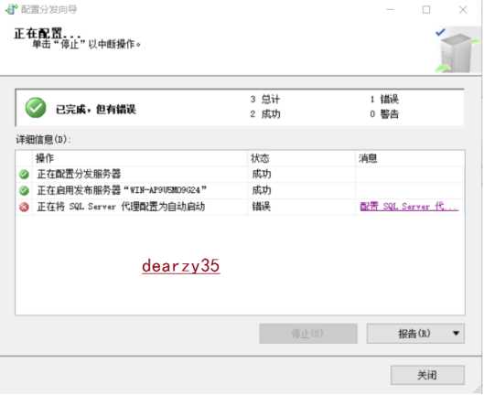Viewport: 484px width, 395px height.
Task: Open the 配置 SQL Server 代... error message link
Action: (x=409, y=206)
